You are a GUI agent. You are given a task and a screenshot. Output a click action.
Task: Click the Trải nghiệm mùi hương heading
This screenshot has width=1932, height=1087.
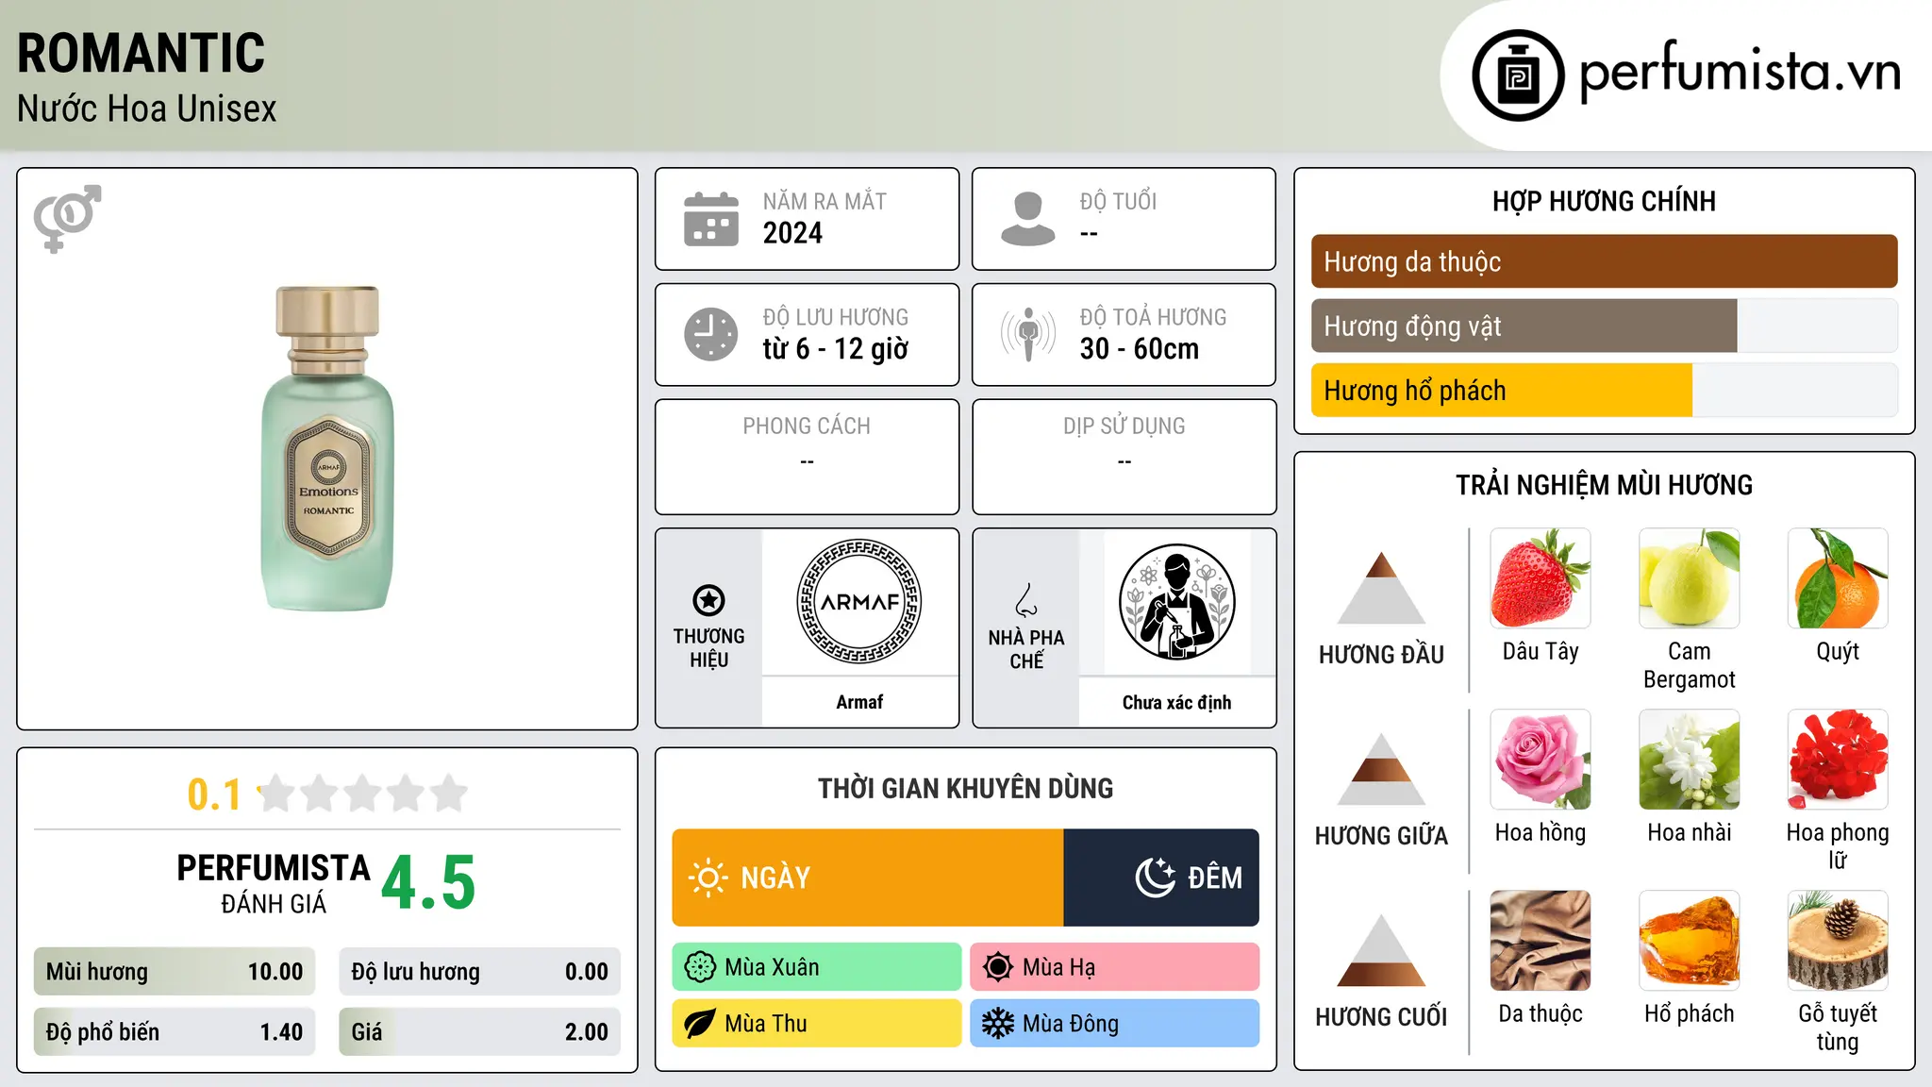1604,485
